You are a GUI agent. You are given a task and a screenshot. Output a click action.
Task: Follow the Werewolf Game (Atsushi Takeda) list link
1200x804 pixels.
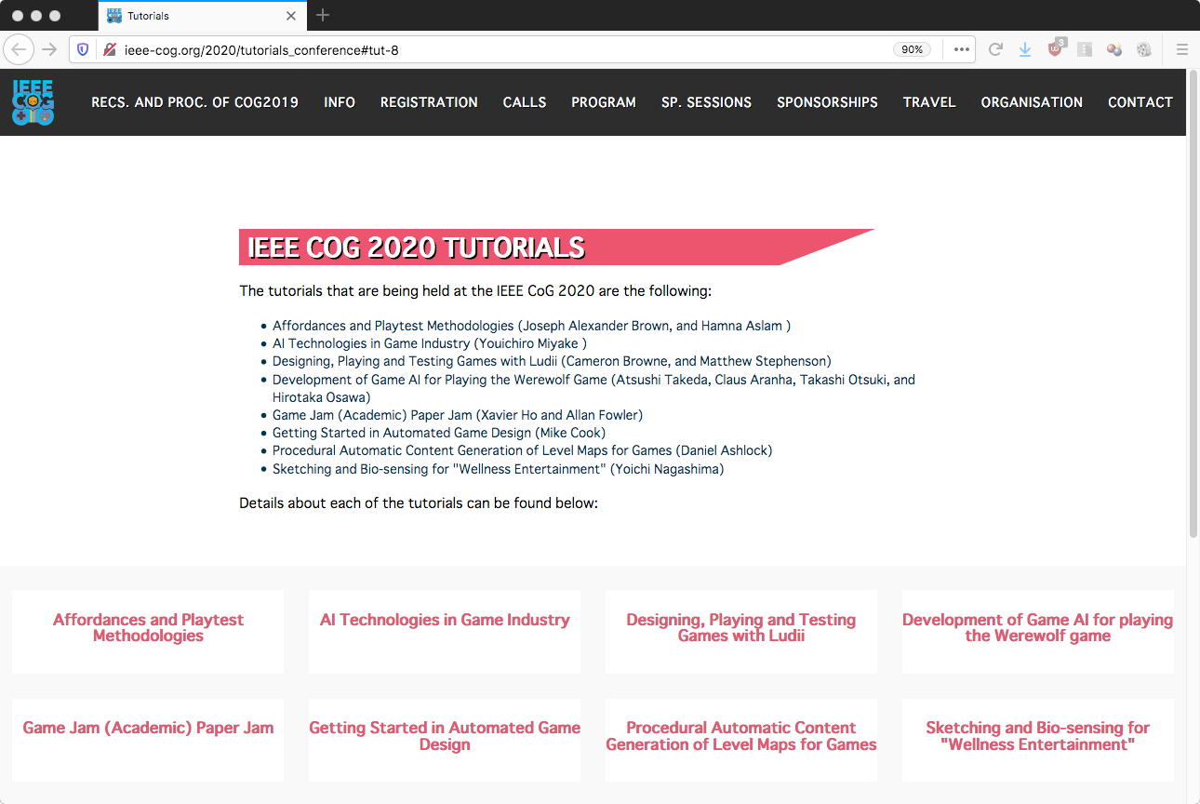pyautogui.click(x=593, y=388)
